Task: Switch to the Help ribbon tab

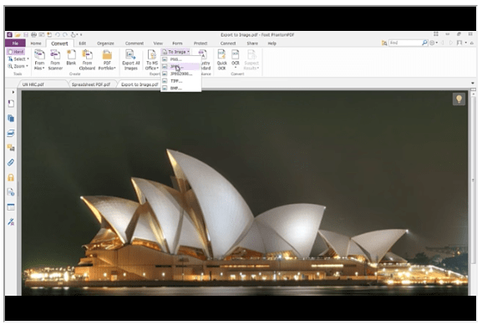Action: click(x=272, y=43)
